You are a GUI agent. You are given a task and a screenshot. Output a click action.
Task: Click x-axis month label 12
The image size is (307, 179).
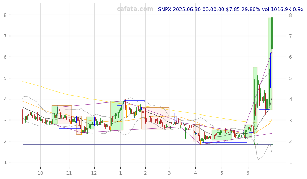click(94, 173)
